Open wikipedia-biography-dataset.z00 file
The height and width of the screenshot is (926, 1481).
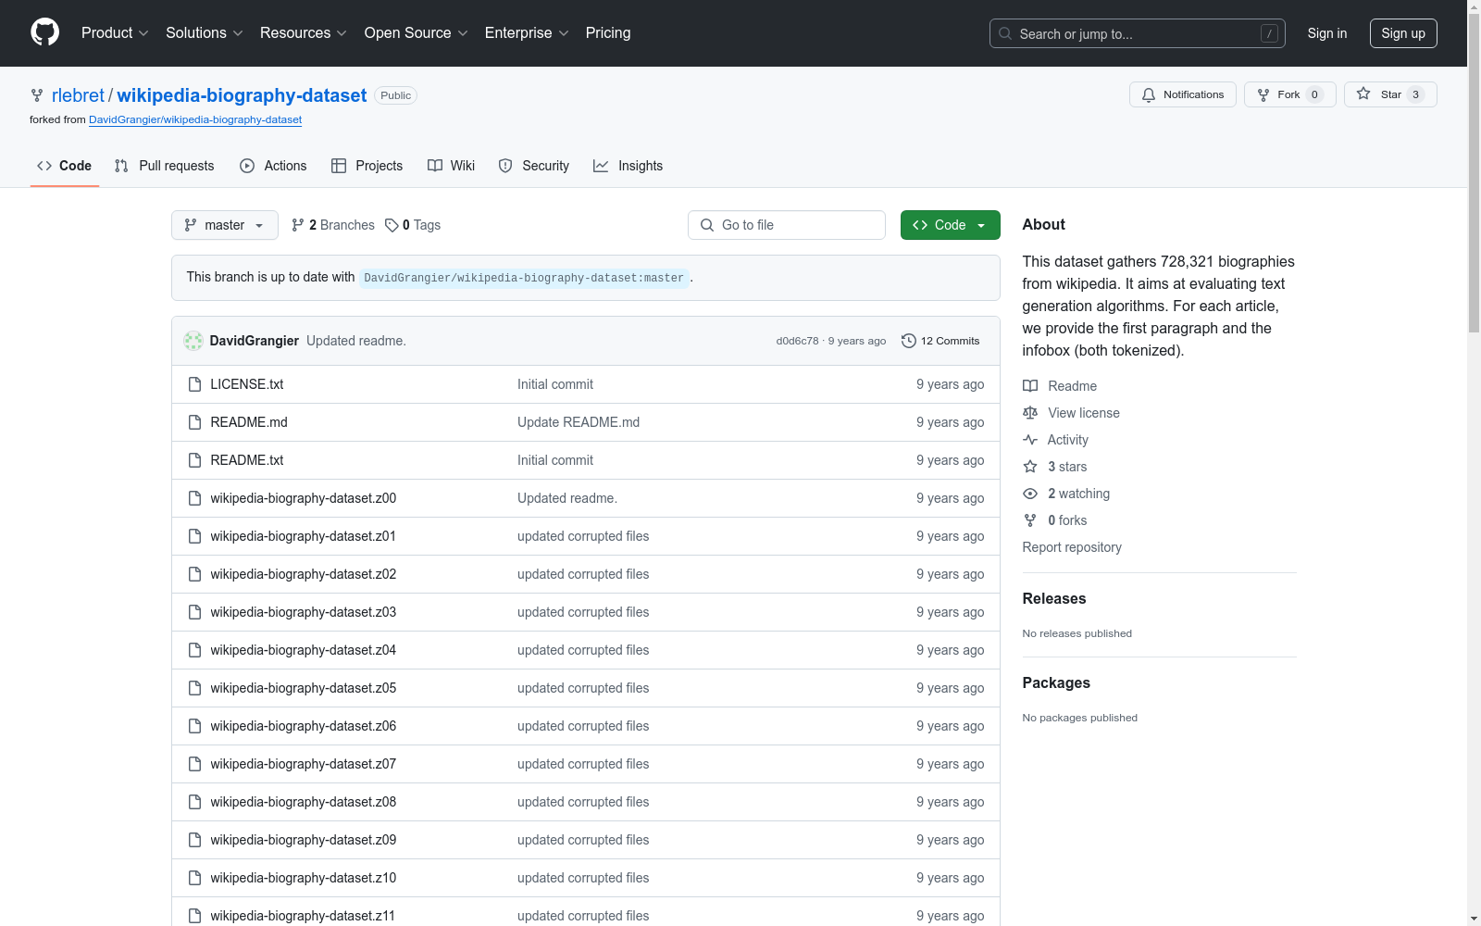pyautogui.click(x=304, y=498)
